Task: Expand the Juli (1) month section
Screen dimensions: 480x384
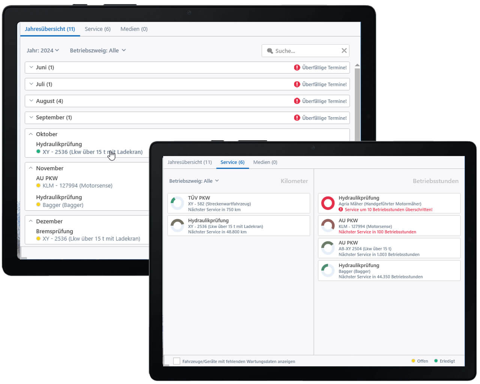Action: [31, 84]
